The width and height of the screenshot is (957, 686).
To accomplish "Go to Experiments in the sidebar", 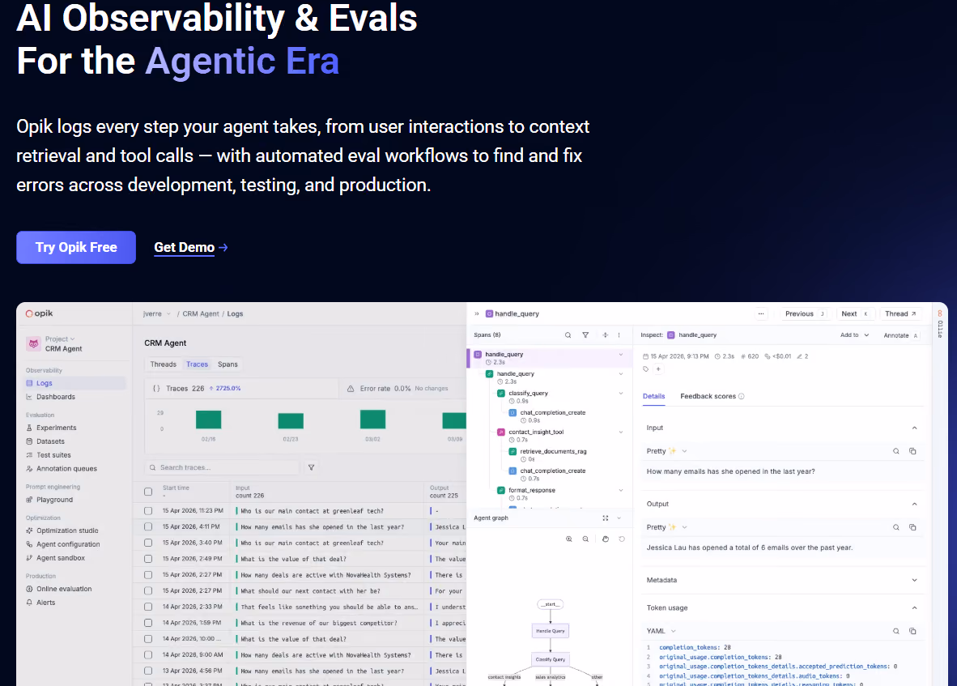I will [56, 428].
